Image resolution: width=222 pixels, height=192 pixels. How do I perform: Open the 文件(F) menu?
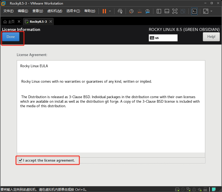8,11
